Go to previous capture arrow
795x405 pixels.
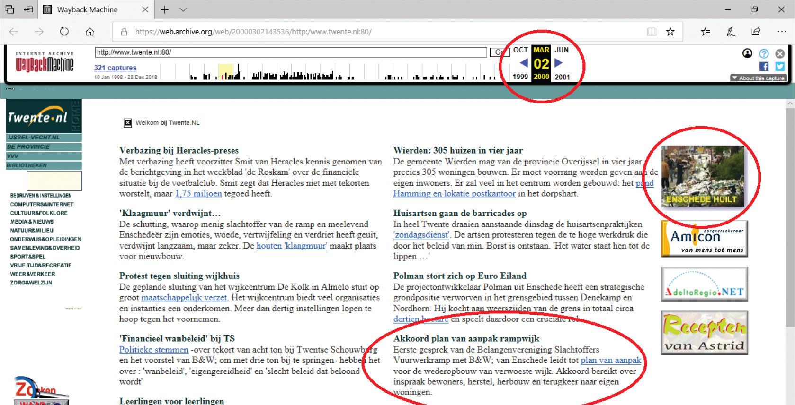pos(524,63)
